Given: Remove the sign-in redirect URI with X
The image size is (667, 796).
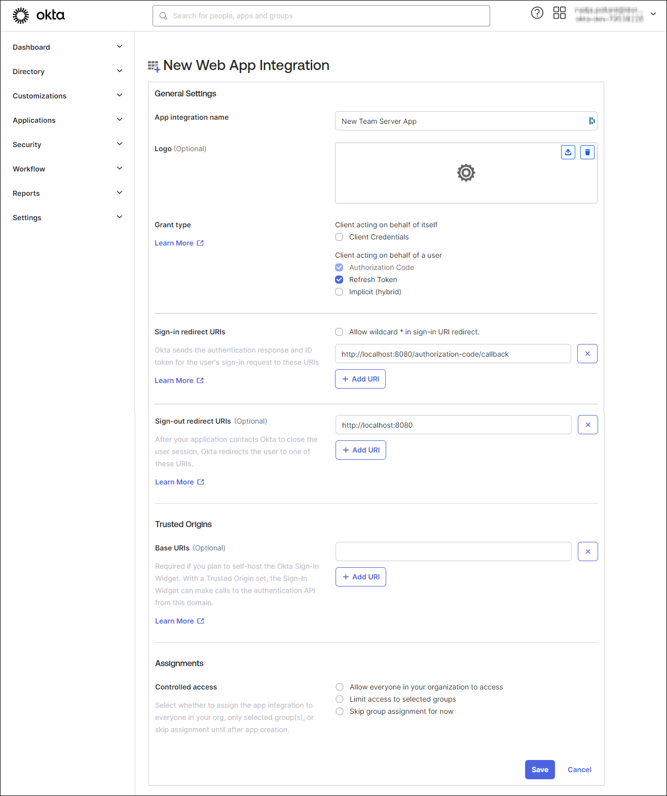Looking at the screenshot, I should coord(587,354).
